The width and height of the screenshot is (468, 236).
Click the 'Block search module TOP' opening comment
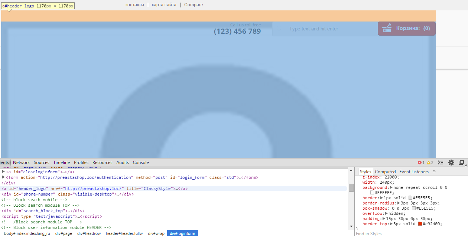(x=41, y=205)
